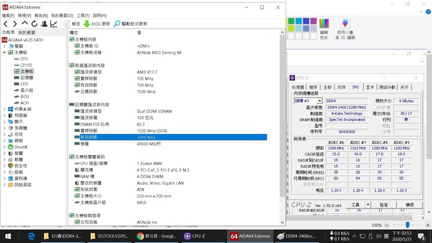
Task: Open CPU-Z 处理器 tab
Action: click(x=298, y=88)
